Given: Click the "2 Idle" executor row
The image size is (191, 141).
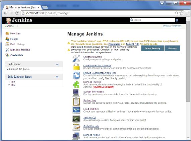Looking at the screenshot, I should coord(12,85).
